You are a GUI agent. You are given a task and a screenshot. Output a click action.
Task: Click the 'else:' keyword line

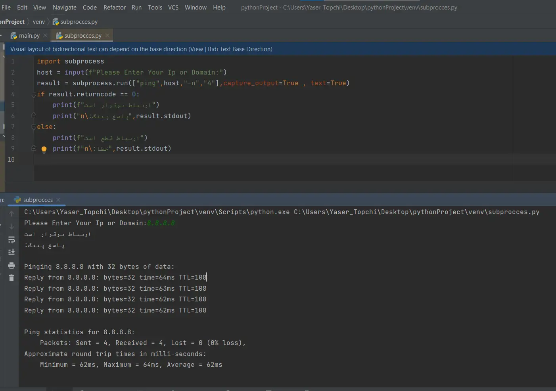(46, 127)
